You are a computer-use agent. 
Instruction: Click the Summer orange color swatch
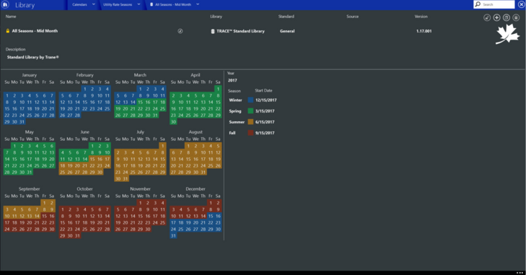click(250, 122)
